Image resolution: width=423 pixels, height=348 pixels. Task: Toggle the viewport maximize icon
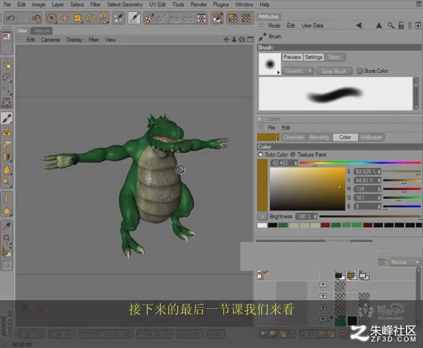click(250, 40)
